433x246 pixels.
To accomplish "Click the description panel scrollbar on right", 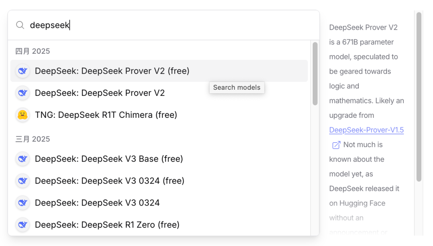I will (x=419, y=96).
